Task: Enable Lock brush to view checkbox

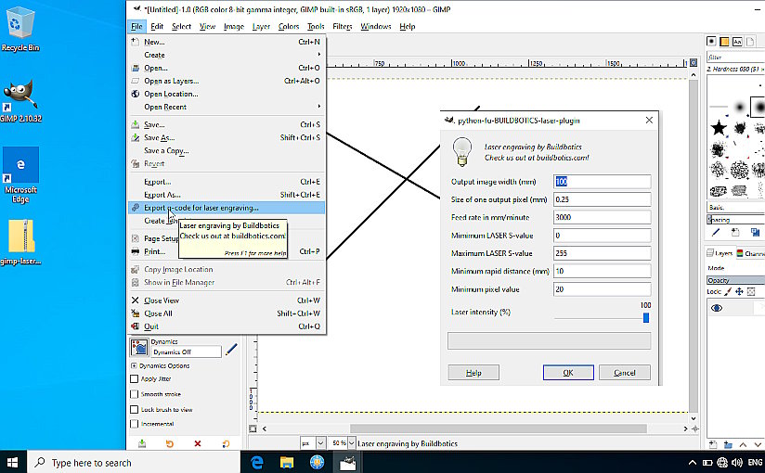Action: point(135,410)
